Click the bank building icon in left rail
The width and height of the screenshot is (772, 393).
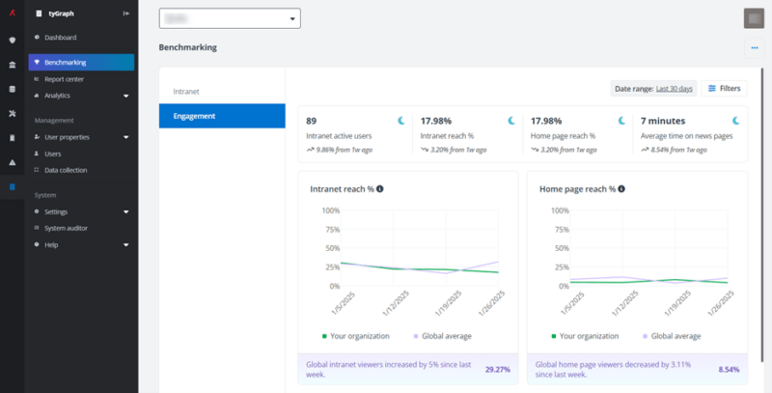coord(12,64)
